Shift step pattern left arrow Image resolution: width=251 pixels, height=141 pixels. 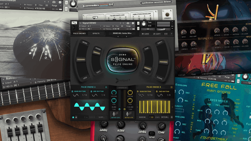pyautogui.click(x=137, y=107)
